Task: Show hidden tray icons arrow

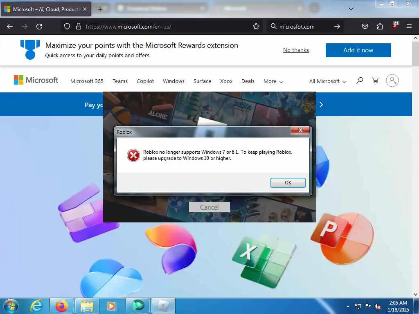Action: coord(348,306)
